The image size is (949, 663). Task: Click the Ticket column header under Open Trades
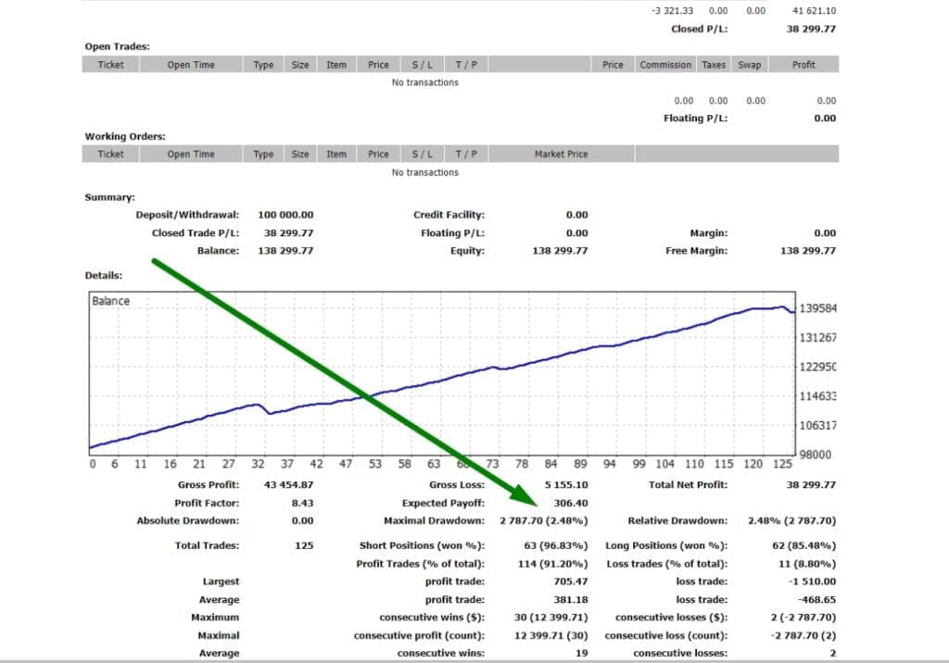click(110, 64)
